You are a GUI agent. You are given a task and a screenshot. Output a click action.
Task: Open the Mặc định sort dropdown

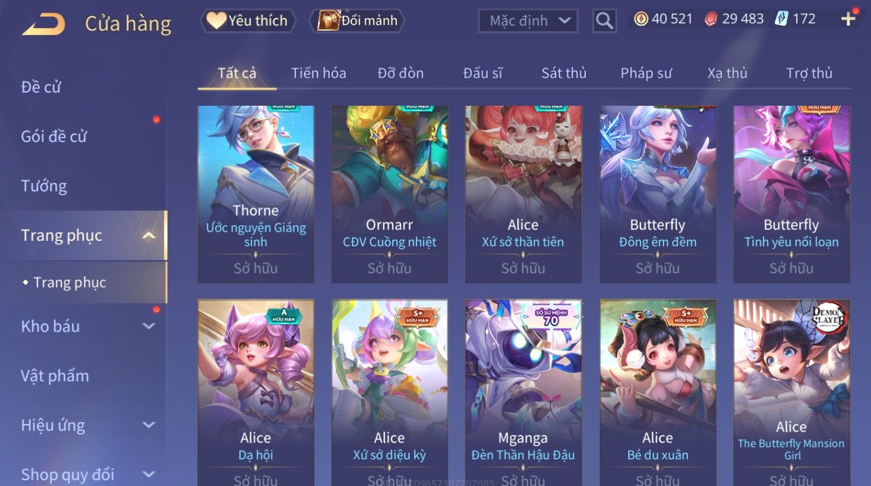pyautogui.click(x=528, y=21)
